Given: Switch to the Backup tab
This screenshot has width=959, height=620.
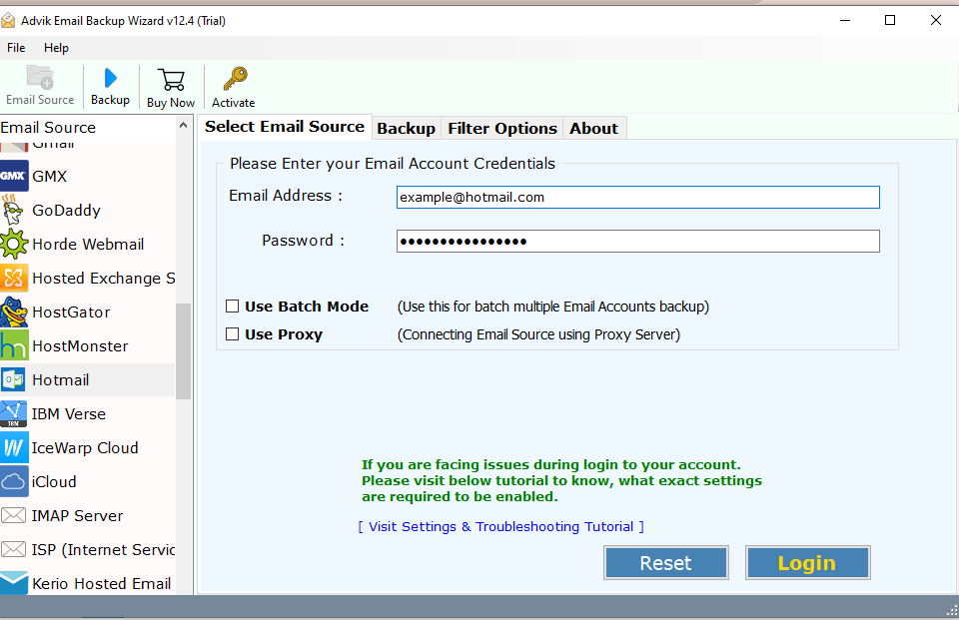Looking at the screenshot, I should click(x=407, y=129).
